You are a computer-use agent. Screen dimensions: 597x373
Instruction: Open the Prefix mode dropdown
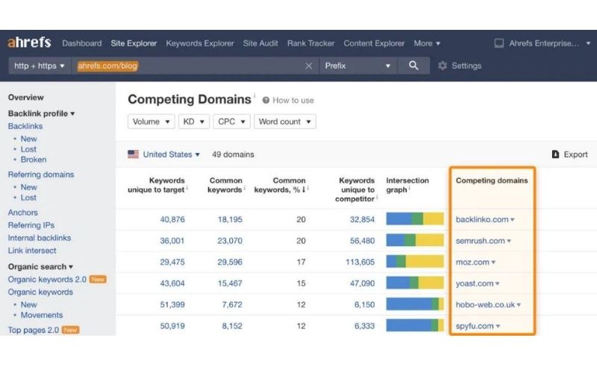pyautogui.click(x=358, y=66)
